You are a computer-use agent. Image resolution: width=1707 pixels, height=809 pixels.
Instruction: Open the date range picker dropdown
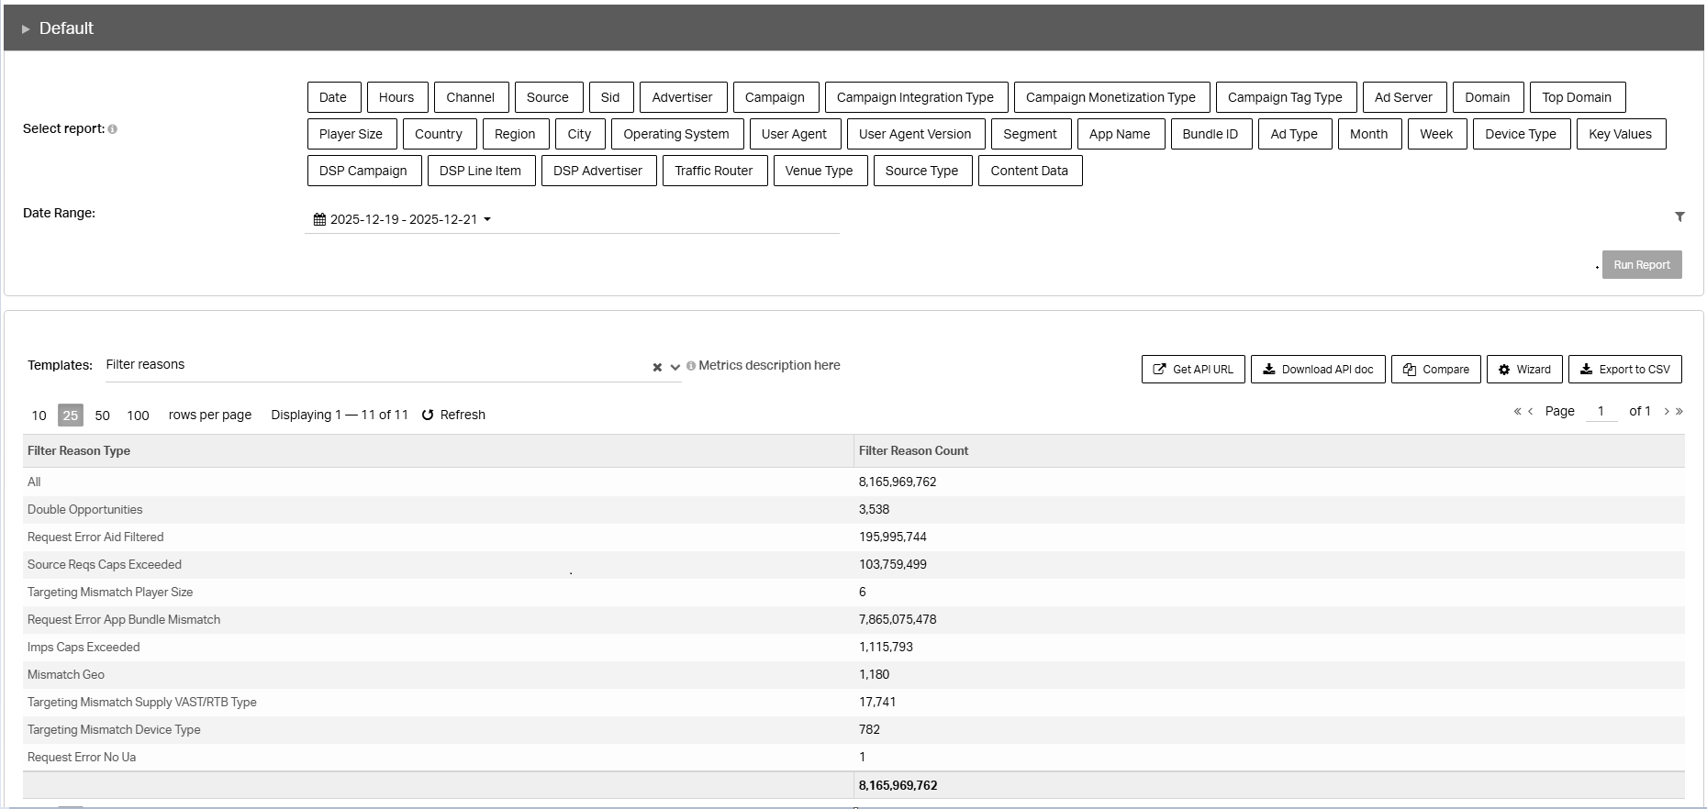(x=403, y=219)
